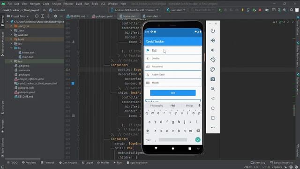Open the Problems tool window
This screenshot has width=300, height=169.
[x=29, y=162]
